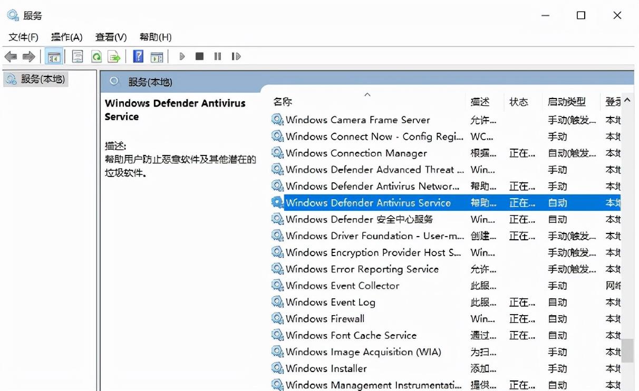Click gear icon of Windows Camera Frame Server
The width and height of the screenshot is (639, 391).
point(277,120)
